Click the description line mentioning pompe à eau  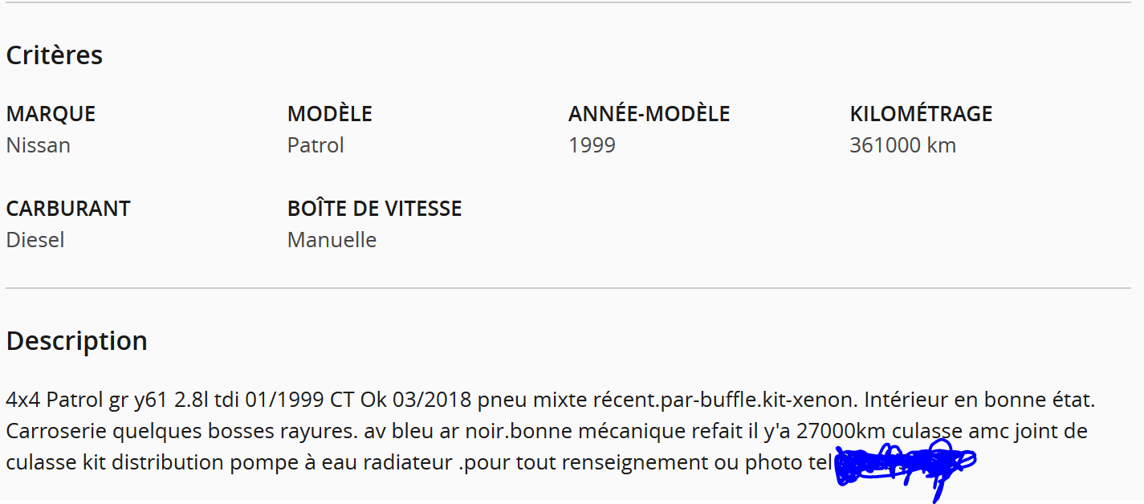417,463
